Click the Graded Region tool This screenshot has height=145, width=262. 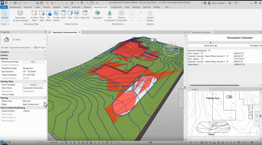coord(150,16)
